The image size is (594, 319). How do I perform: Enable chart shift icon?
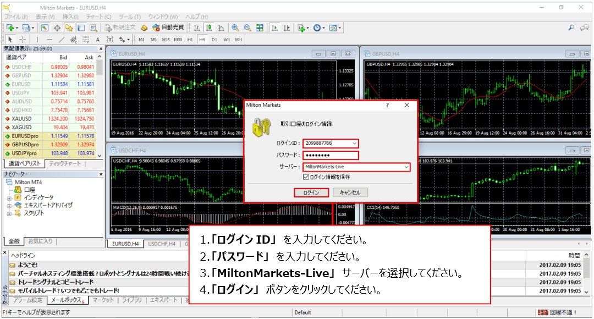(x=287, y=28)
